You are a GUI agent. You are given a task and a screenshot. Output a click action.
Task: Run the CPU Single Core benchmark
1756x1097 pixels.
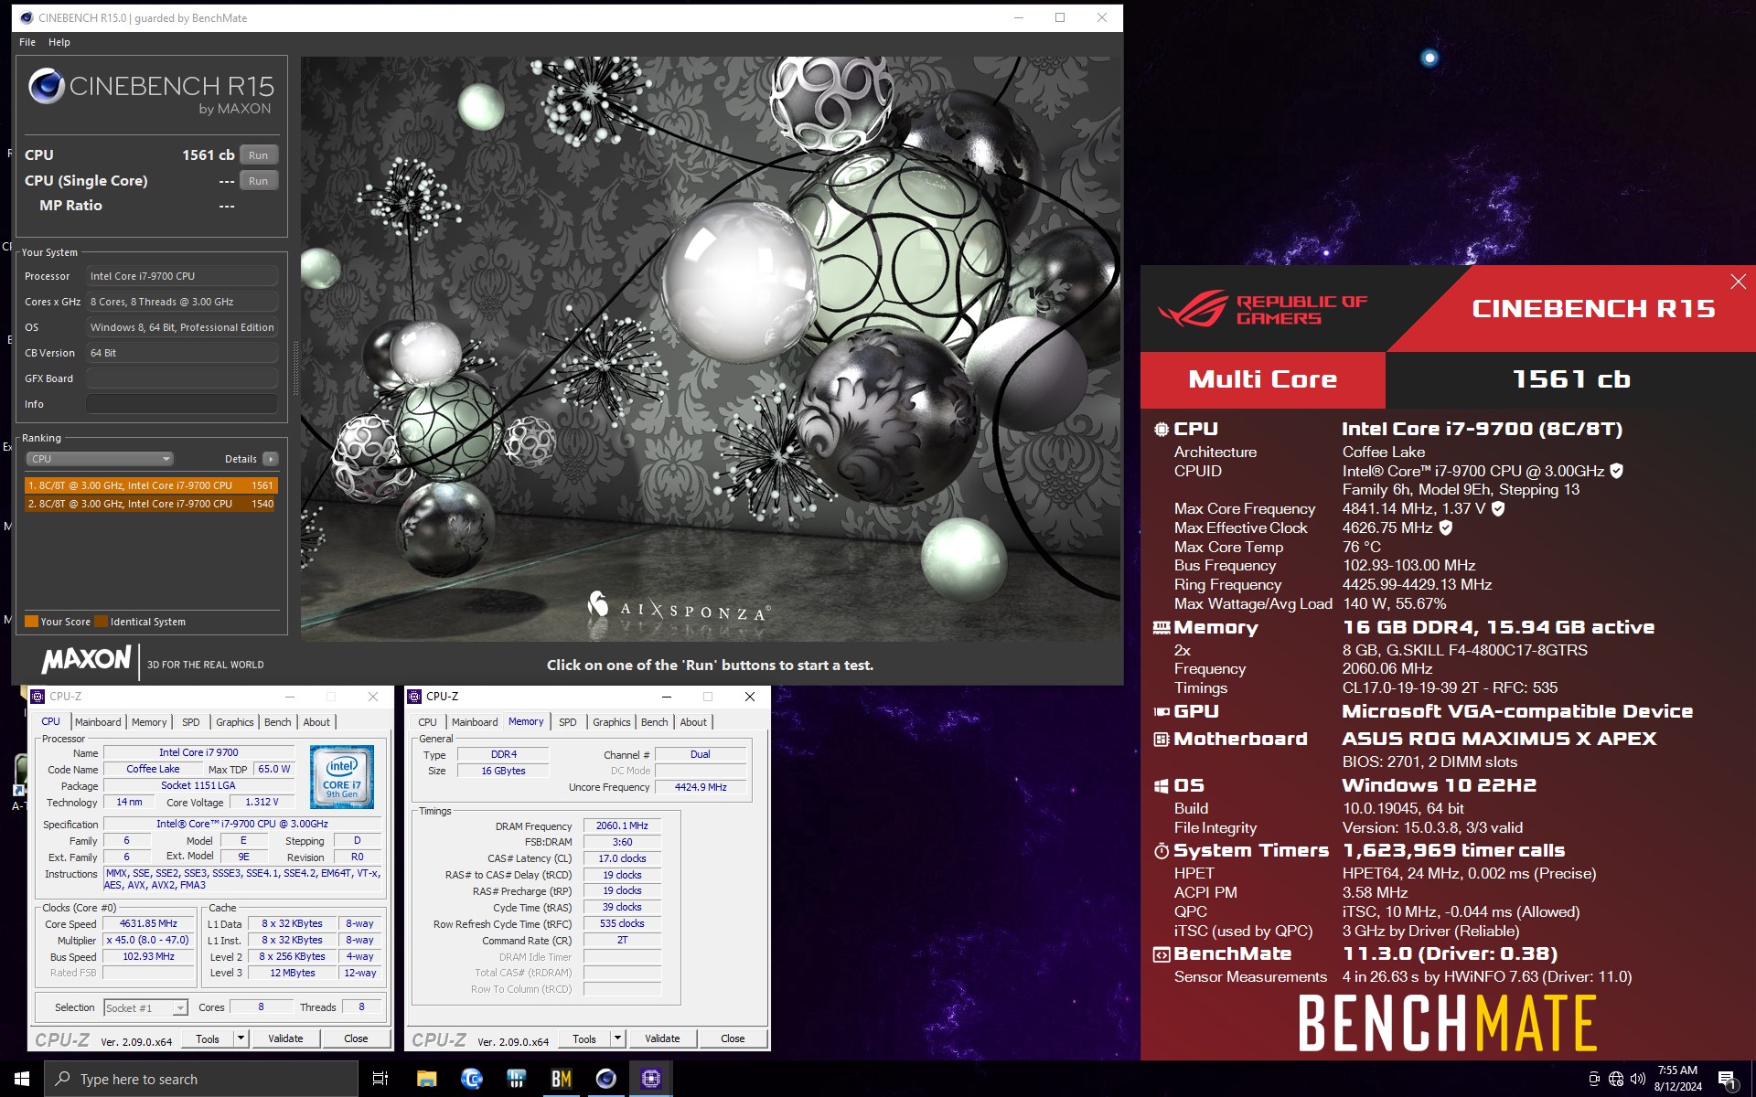[x=259, y=180]
